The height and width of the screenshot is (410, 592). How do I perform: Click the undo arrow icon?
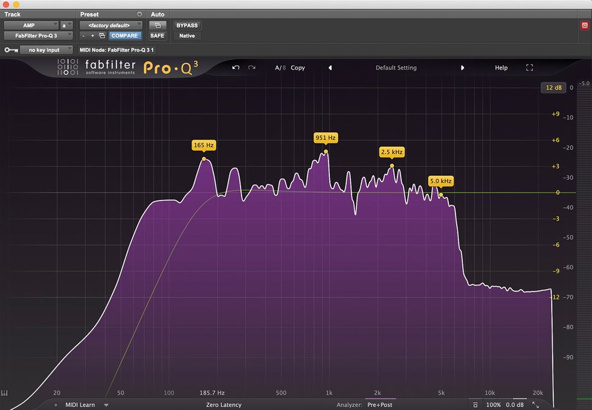236,68
